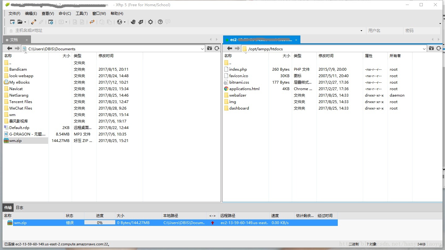Sort remote files by 属性 column
This screenshot has height=250, width=445.
[x=375, y=56]
